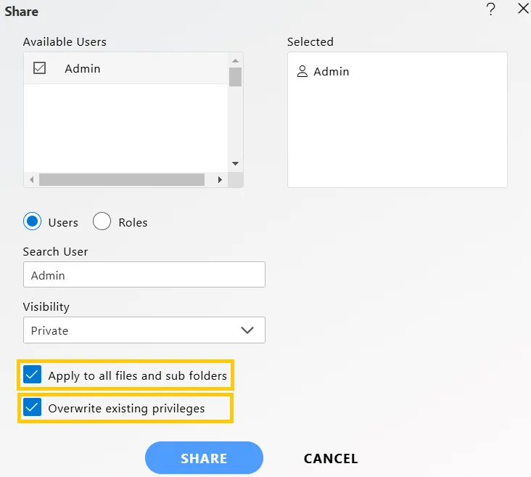
Task: Click the scroll down arrow in user list
Action: 235,163
